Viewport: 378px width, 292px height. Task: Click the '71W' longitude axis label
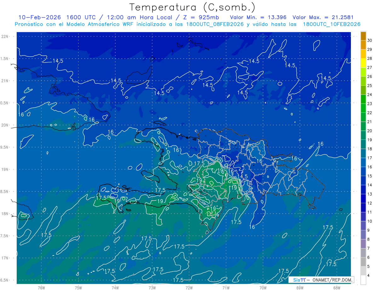click(226, 288)
